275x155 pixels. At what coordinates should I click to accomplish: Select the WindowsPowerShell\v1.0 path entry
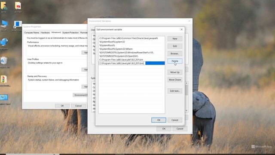click(x=131, y=53)
